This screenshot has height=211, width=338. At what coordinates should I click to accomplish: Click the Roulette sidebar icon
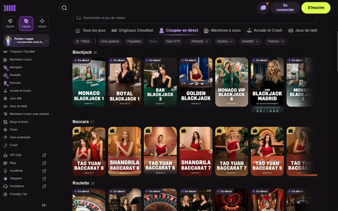click(x=5, y=75)
